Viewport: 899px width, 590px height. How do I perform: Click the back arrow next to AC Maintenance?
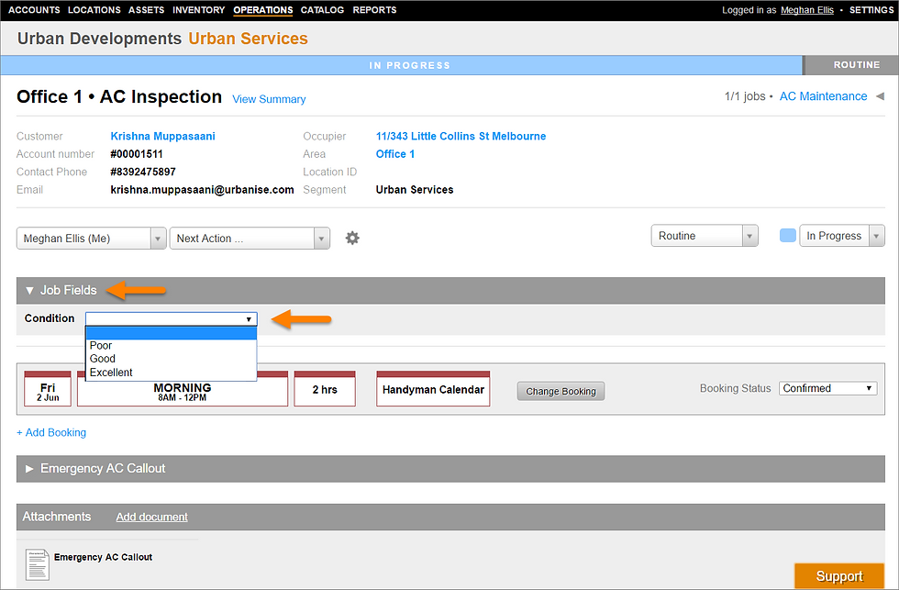(880, 96)
